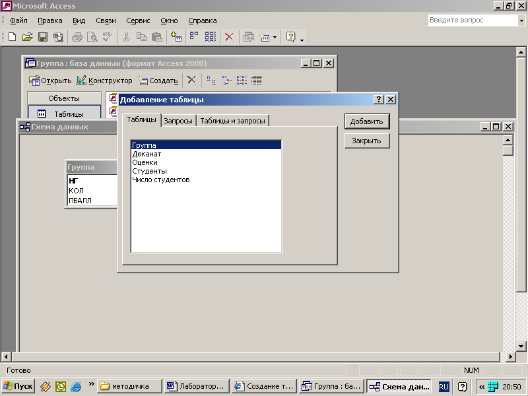Click Создать in the database window
The image size is (528, 396).
click(x=158, y=81)
